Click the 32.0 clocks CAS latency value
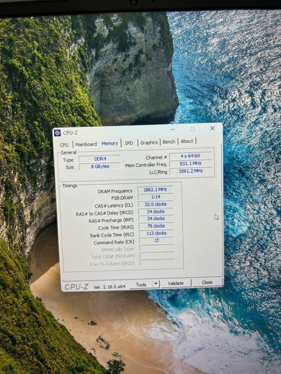This screenshot has height=374, width=281. tap(156, 204)
